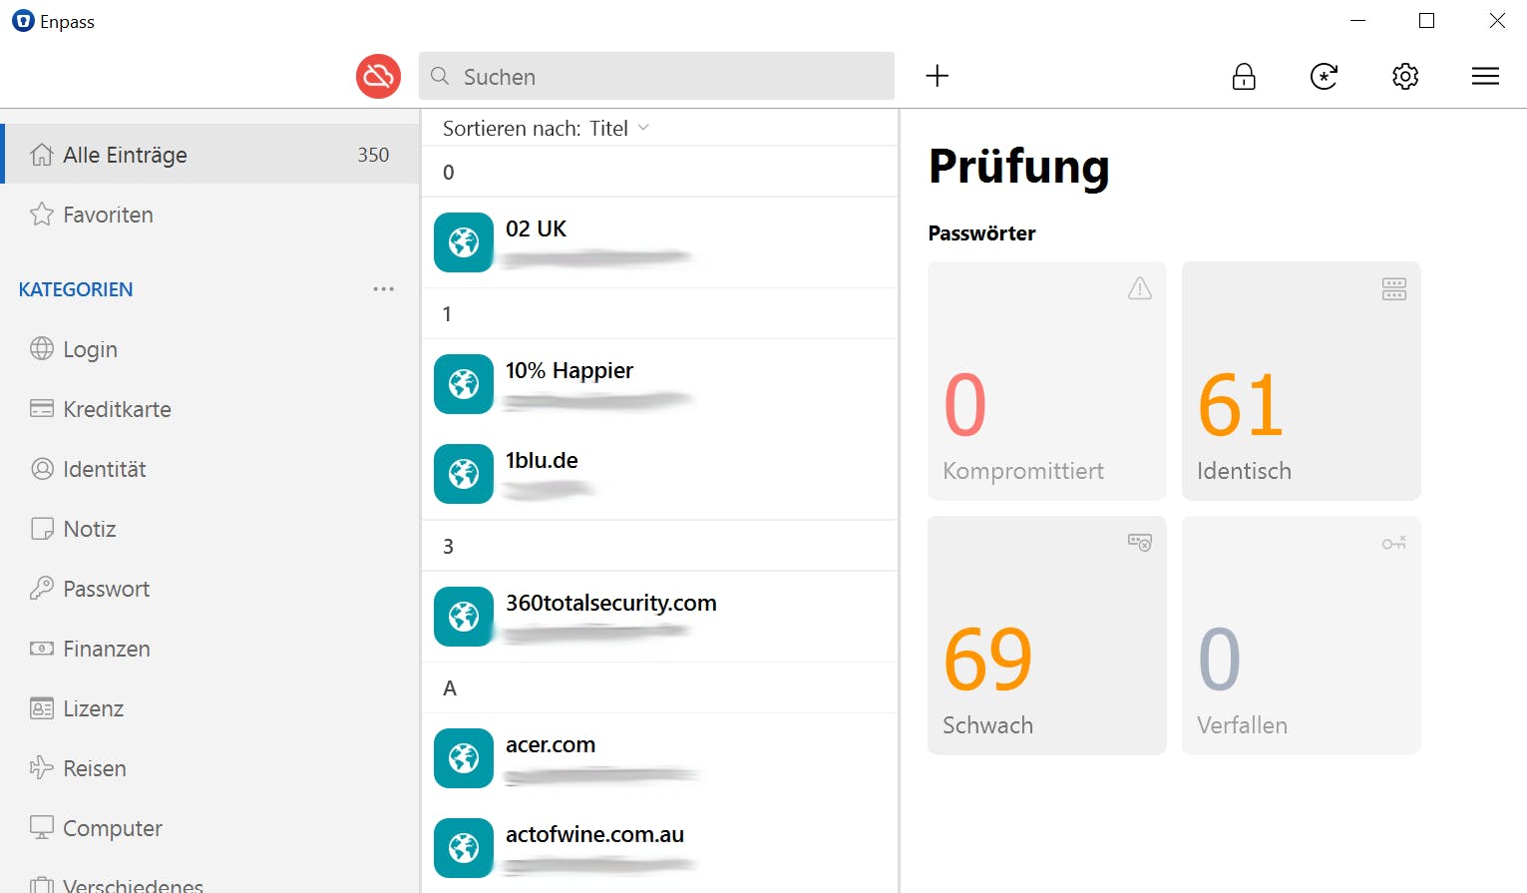The height and width of the screenshot is (893, 1527).
Task: Lock Enpass with the padlock icon
Action: 1244,76
